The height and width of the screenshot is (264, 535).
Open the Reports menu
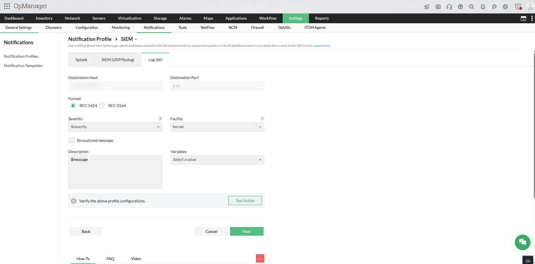coord(322,18)
